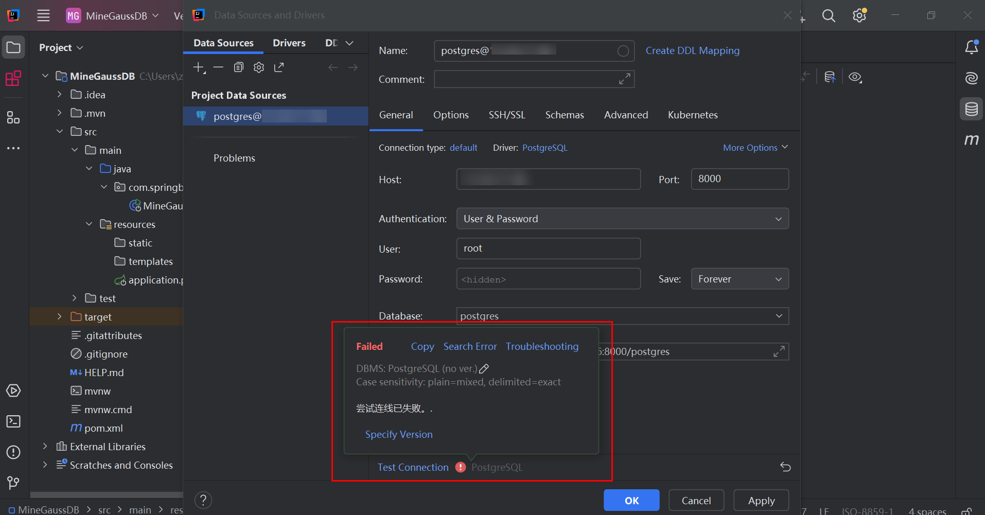The image size is (985, 515).
Task: Click the Port input field
Action: pos(740,179)
